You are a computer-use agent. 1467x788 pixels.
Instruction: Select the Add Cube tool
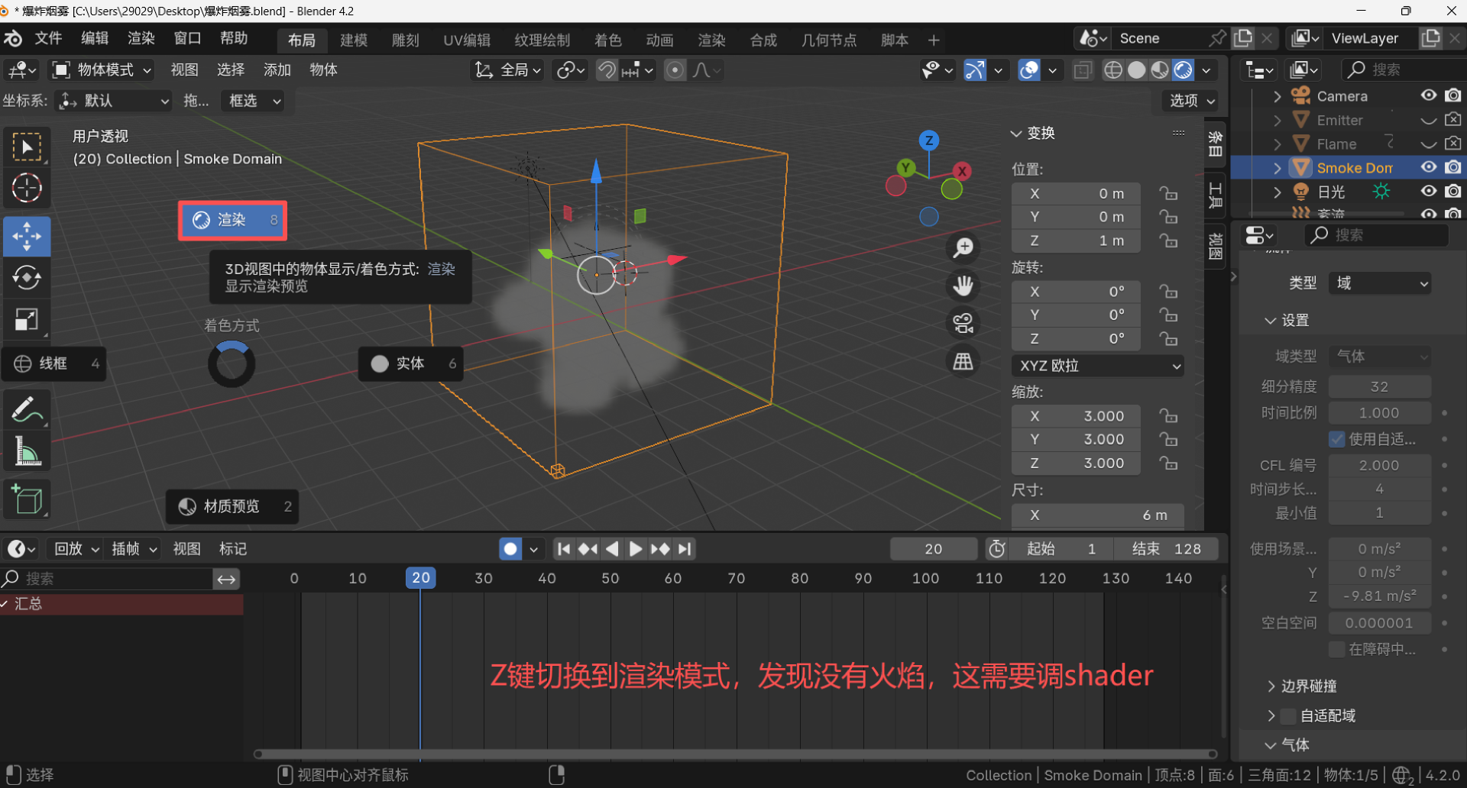click(27, 499)
